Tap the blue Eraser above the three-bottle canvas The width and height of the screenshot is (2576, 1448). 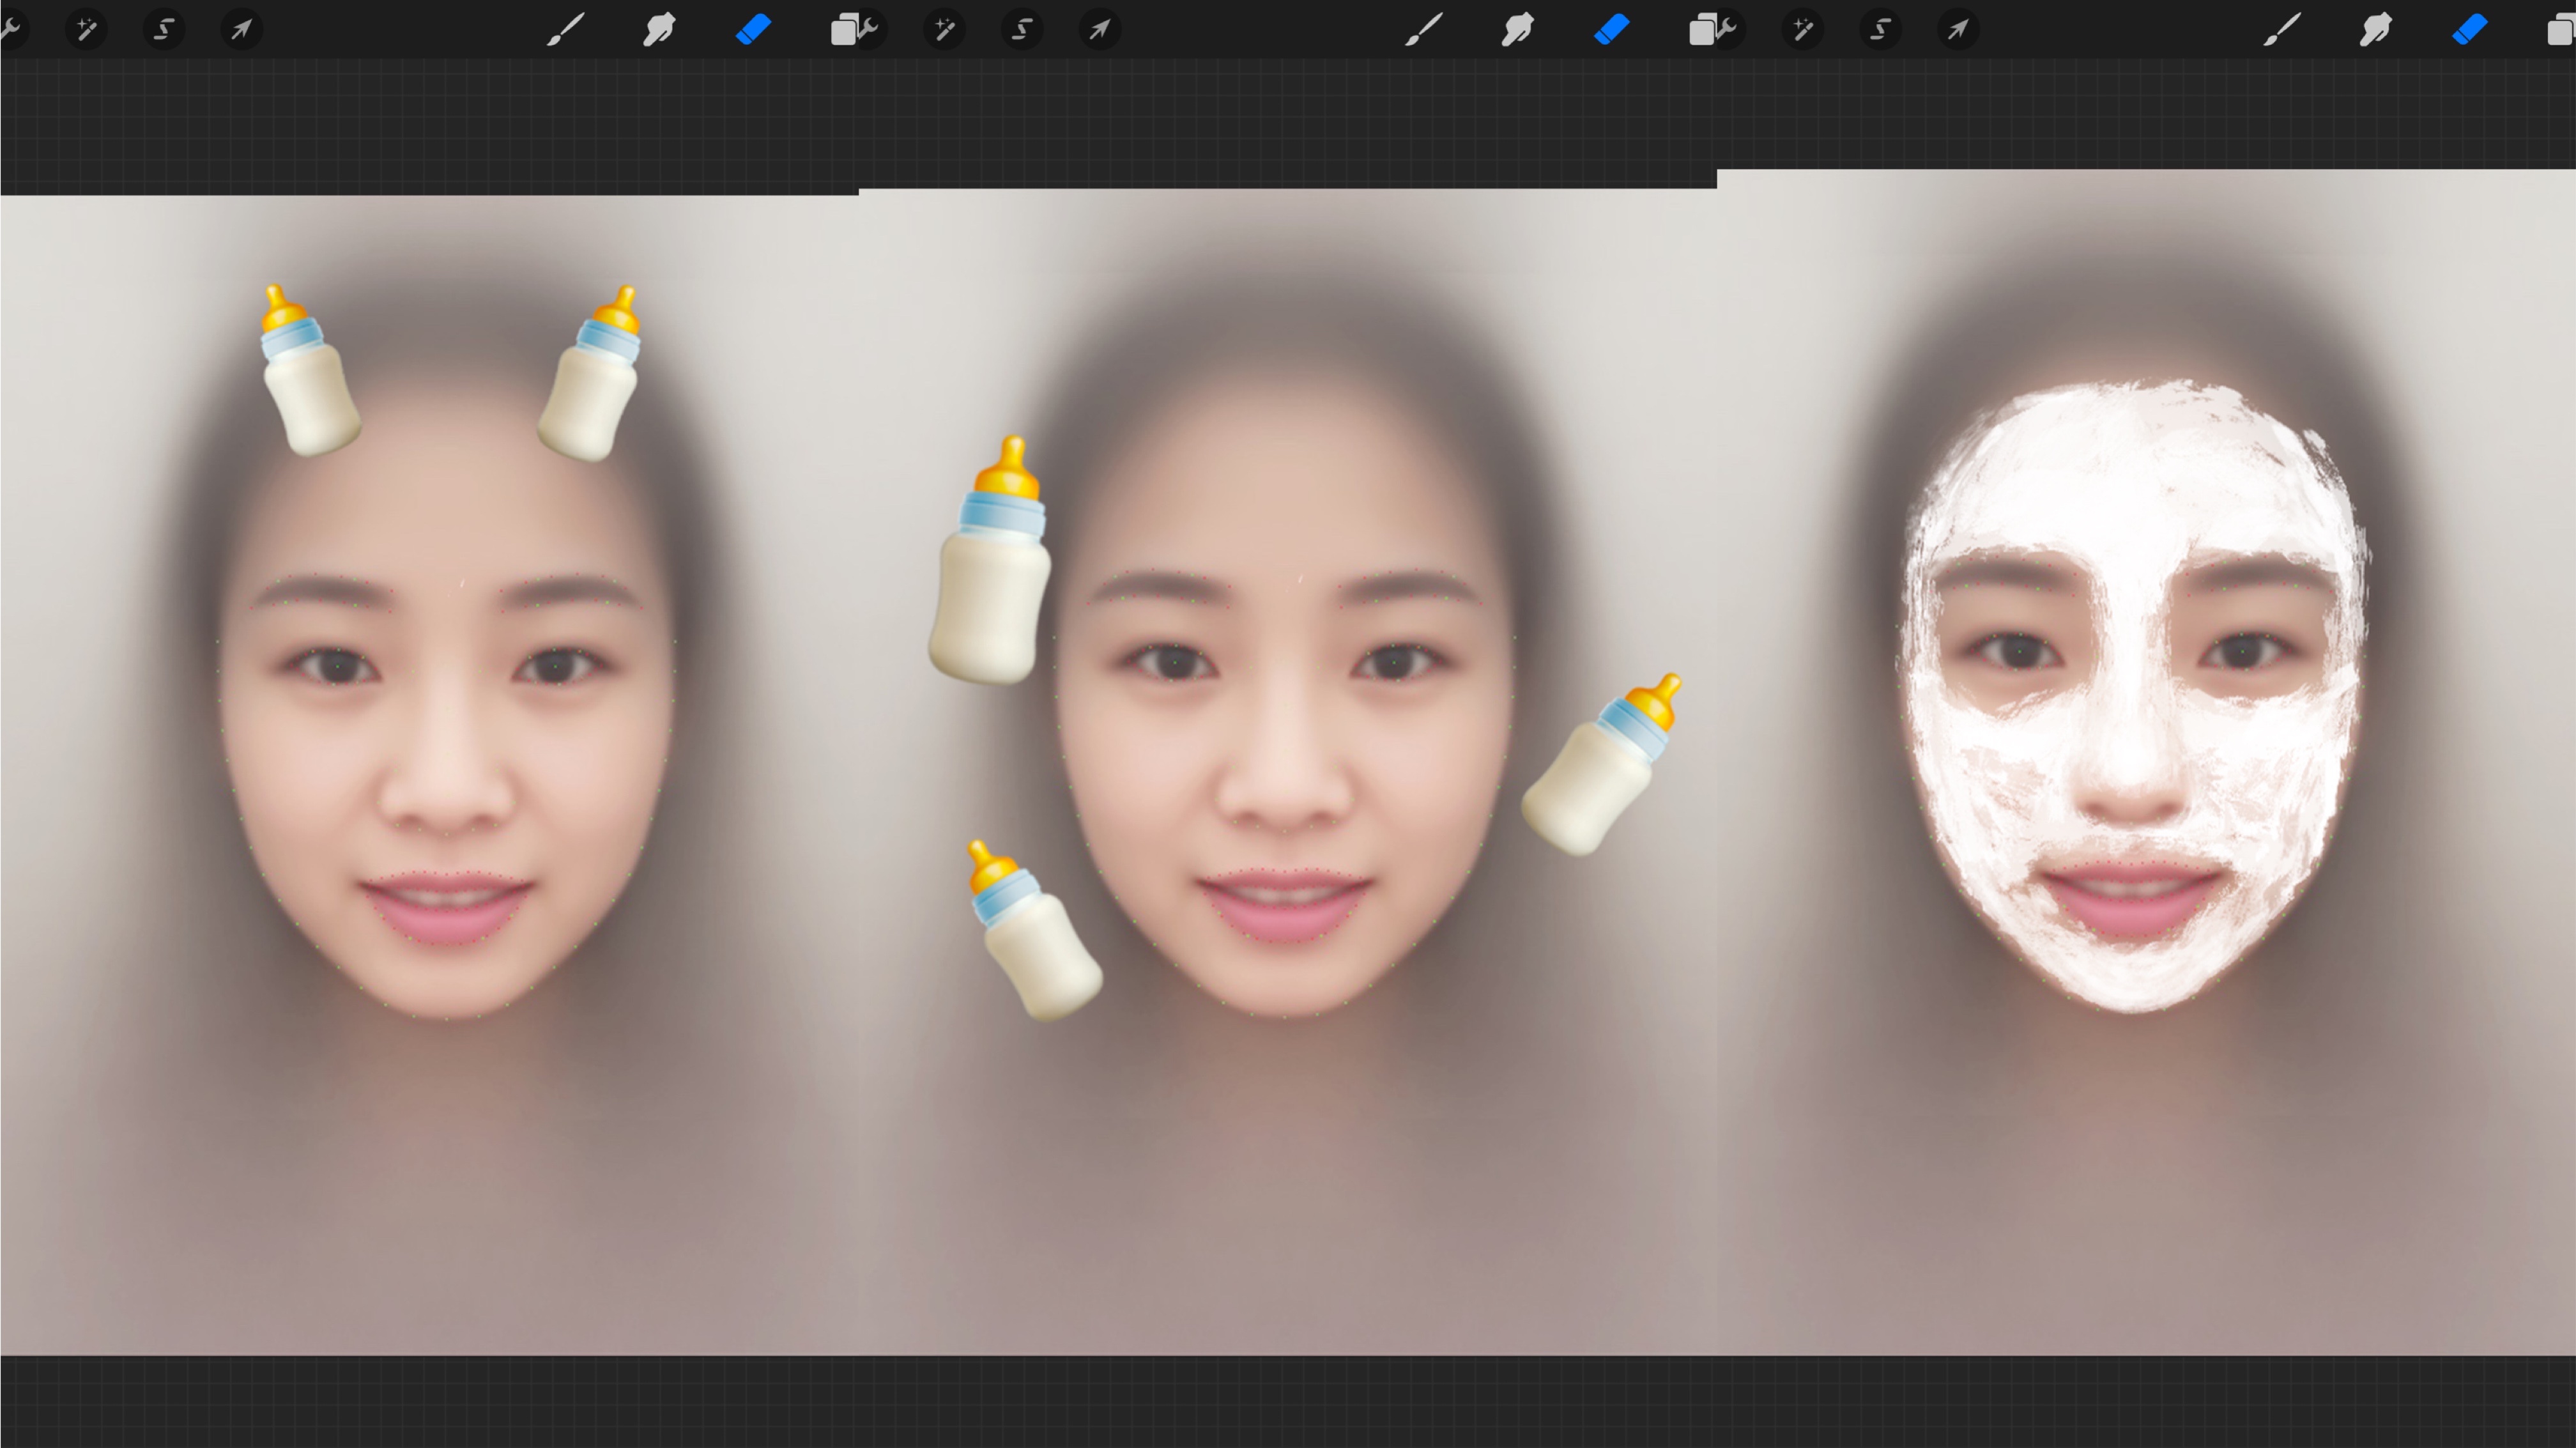pyautogui.click(x=1611, y=30)
